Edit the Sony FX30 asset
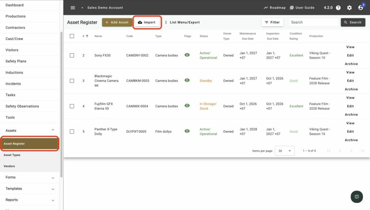The image size is (370, 210). click(x=350, y=55)
